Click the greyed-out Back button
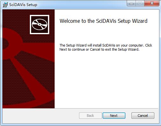 pos(91,116)
